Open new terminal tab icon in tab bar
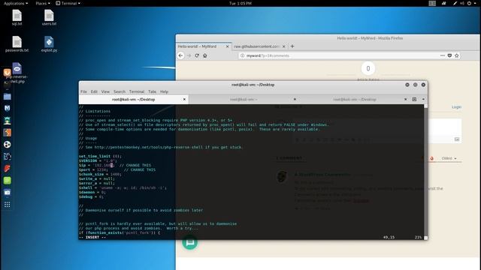This screenshot has width=481, height=270. click(414, 99)
